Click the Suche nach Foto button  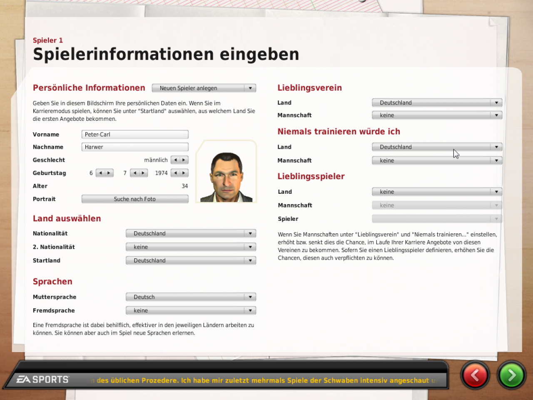pyautogui.click(x=135, y=199)
